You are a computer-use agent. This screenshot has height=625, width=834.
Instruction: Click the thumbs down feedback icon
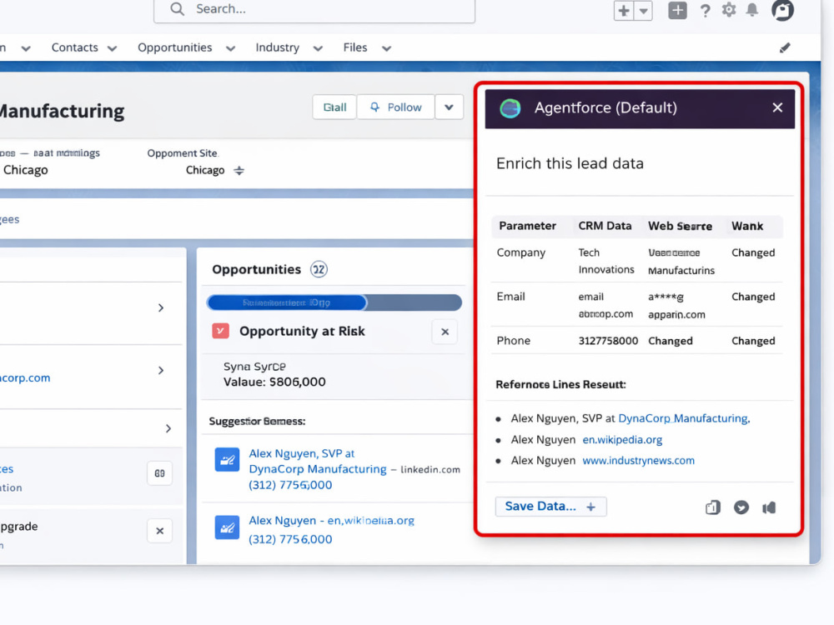(741, 507)
